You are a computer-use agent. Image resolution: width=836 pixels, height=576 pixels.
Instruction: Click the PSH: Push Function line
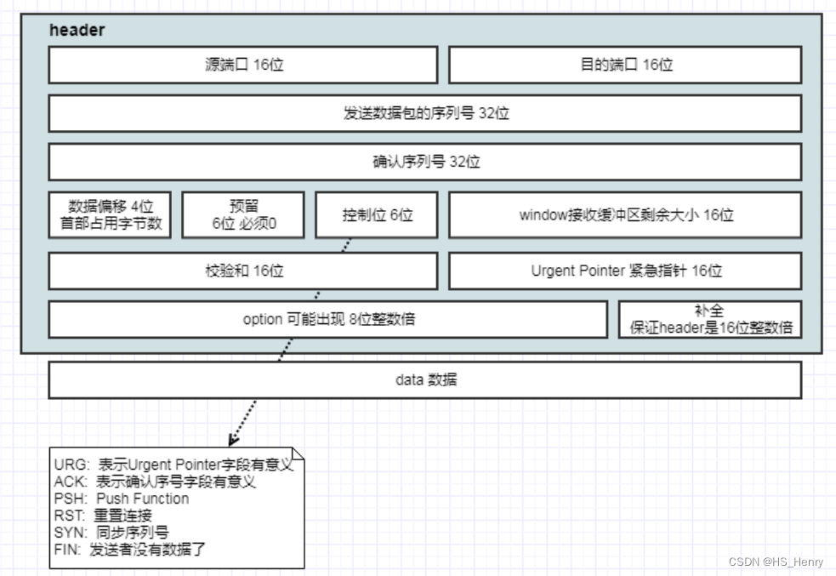122,499
